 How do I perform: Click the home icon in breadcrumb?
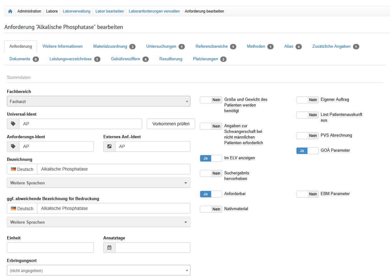10,11
